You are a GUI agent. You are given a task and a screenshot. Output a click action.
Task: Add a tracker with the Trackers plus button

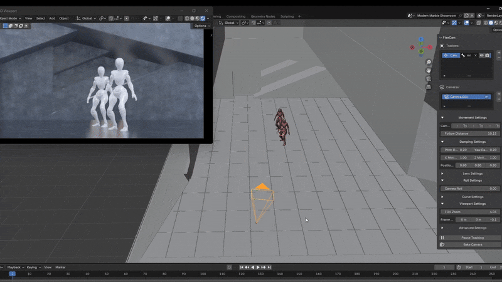pos(499,53)
